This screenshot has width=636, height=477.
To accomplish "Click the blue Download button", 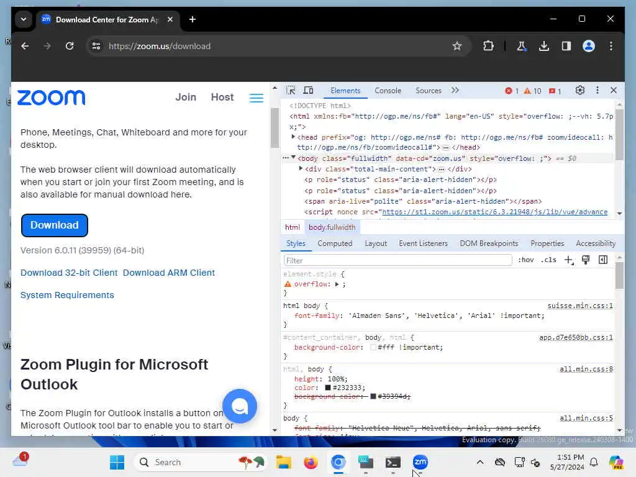I will point(55,225).
